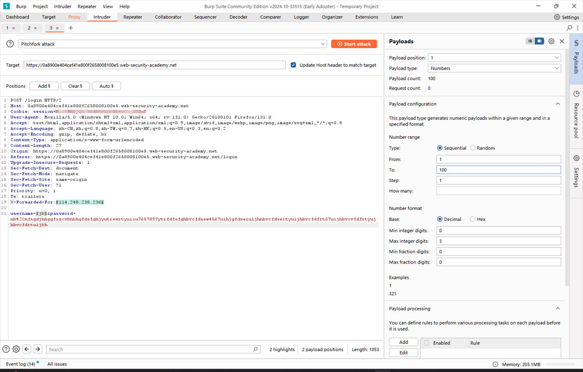Switch to the Sequencer tab
The image size is (583, 372).
205,17
